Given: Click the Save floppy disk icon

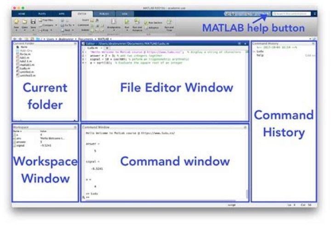Looking at the screenshot, I should click(33, 21).
